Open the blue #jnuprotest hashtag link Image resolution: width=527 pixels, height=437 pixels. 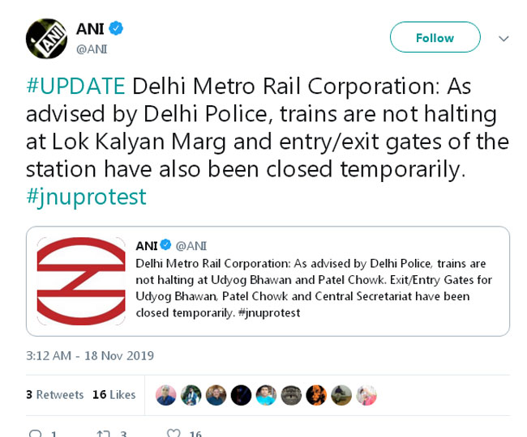pyautogui.click(x=86, y=197)
